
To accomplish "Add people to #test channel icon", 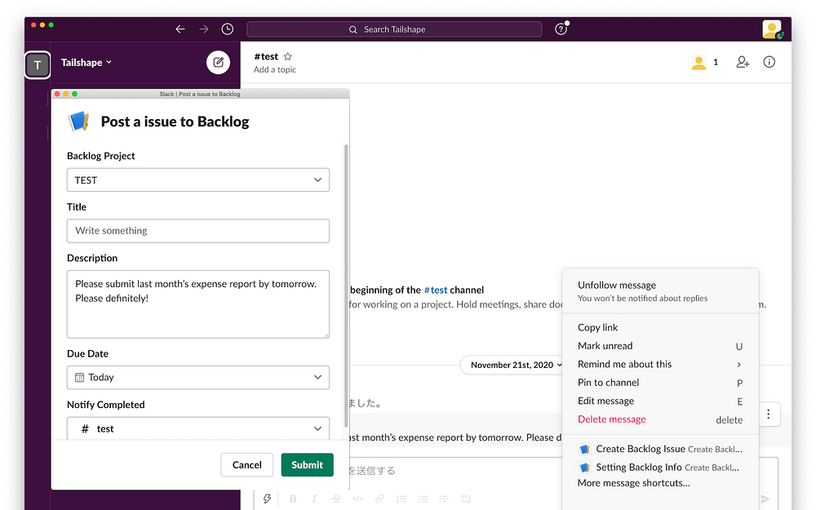I will [x=743, y=63].
